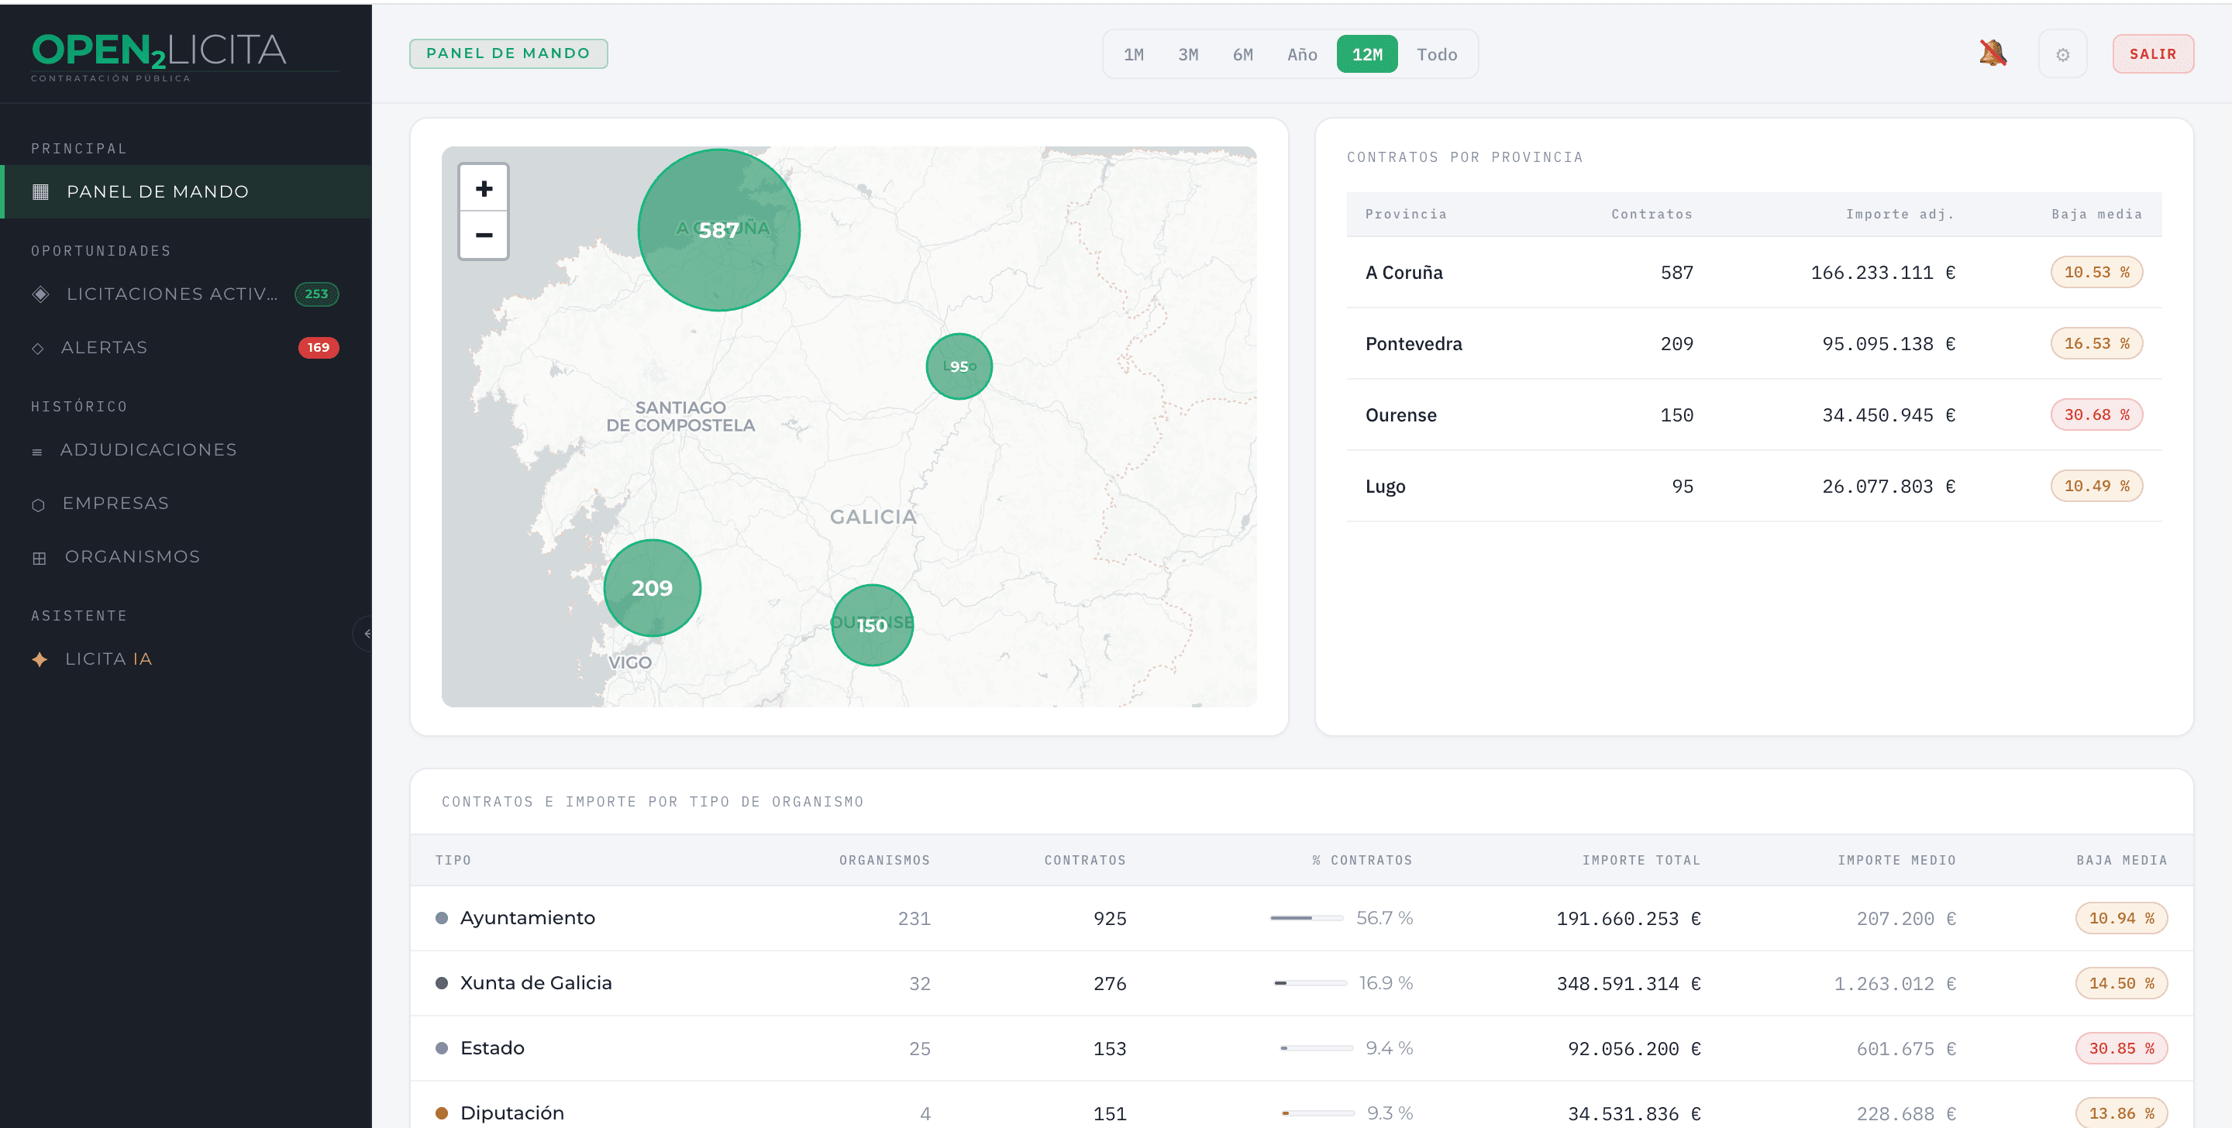Click the 150 Ourense map cluster
The width and height of the screenshot is (2232, 1128).
click(872, 625)
